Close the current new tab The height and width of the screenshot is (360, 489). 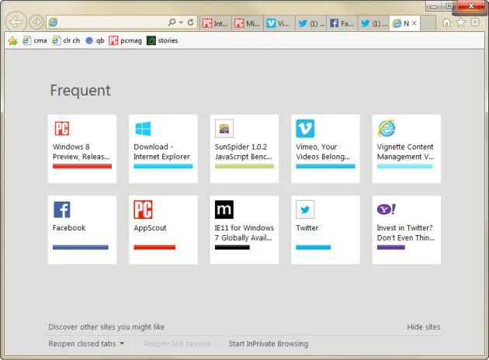(414, 23)
